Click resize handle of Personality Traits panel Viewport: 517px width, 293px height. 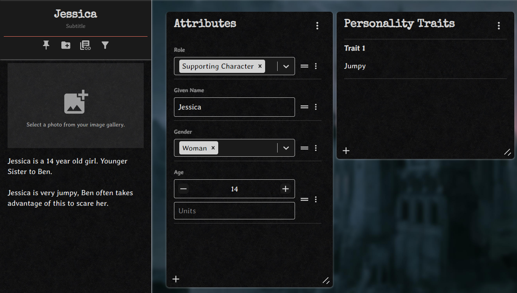pos(508,152)
